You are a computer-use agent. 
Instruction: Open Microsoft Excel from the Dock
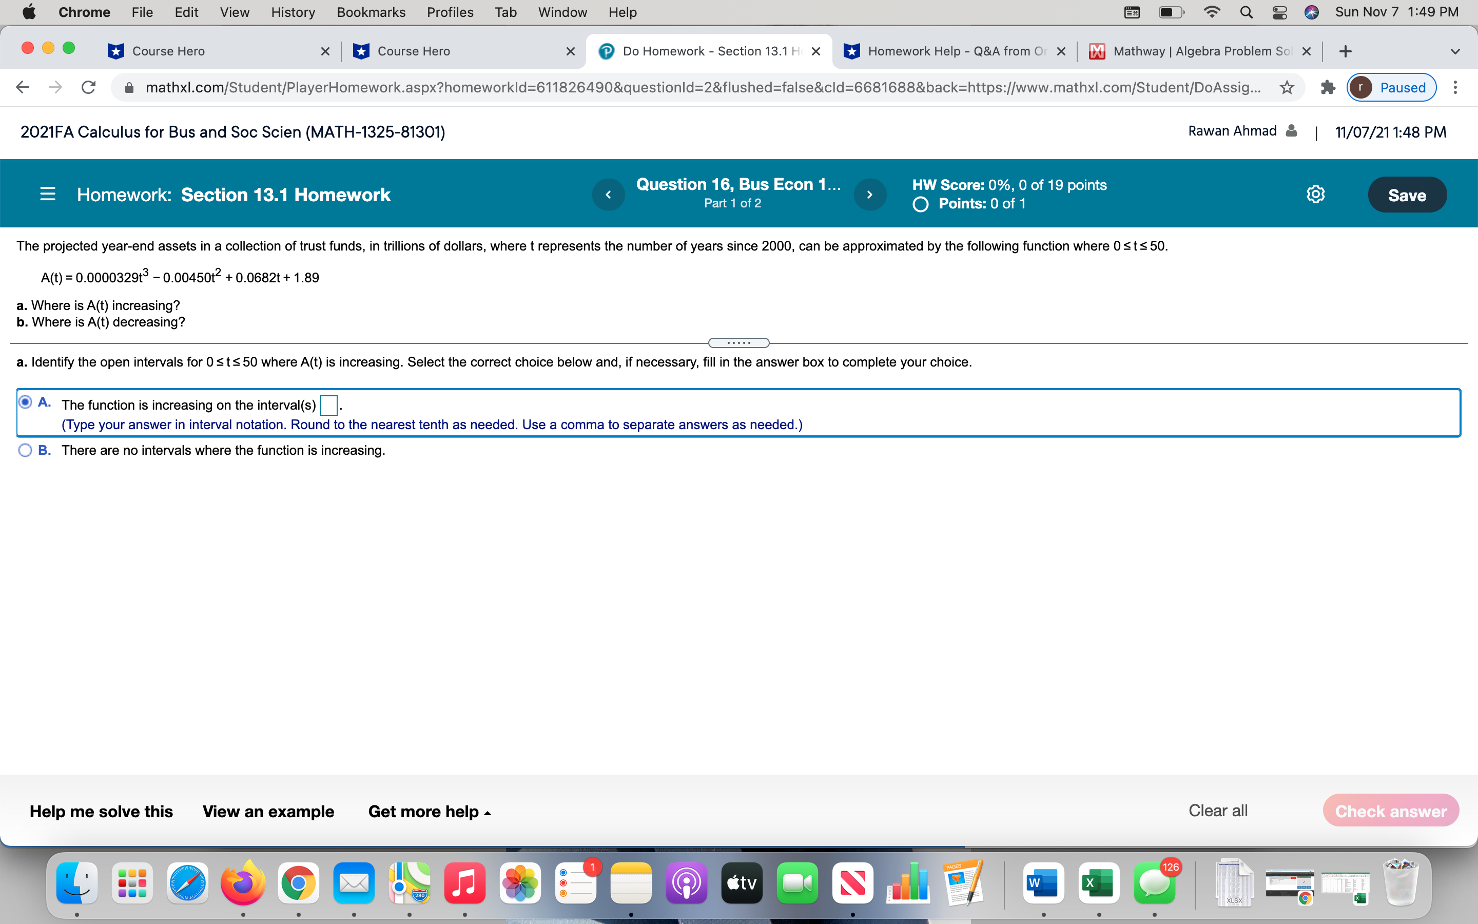pyautogui.click(x=1099, y=882)
